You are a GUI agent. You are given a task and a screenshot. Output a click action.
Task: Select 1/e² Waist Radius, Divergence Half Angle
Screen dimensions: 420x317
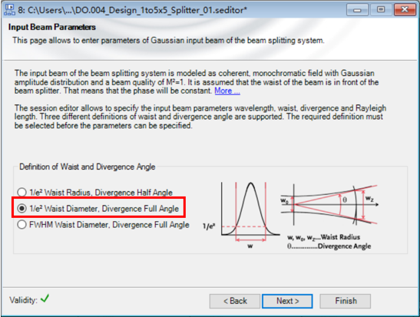(x=94, y=192)
